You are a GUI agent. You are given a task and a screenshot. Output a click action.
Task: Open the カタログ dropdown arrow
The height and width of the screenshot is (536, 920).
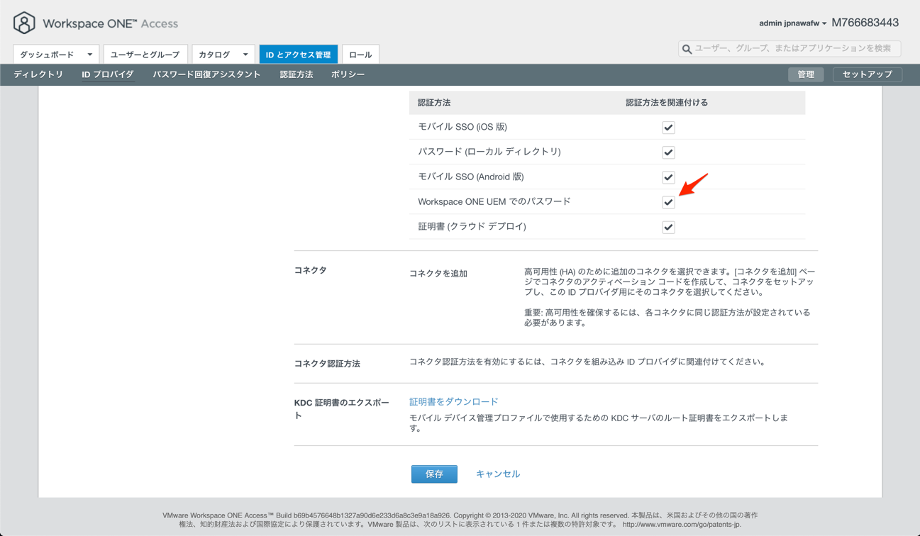(x=245, y=55)
